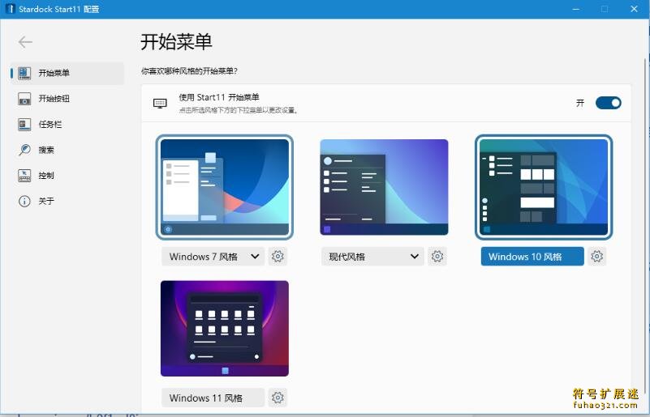Screen dimensions: 650x417
Task: Go to 关于 section
Action: (x=67, y=201)
